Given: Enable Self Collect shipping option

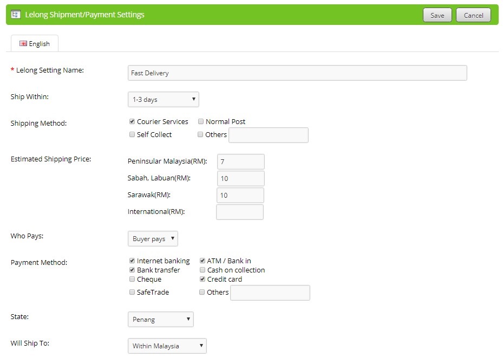Looking at the screenshot, I should [132, 134].
